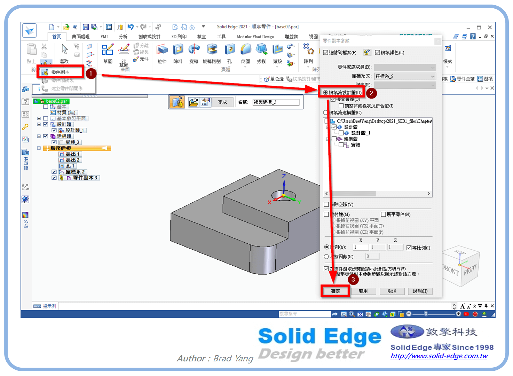The height and width of the screenshot is (376, 513).
Task: Collapse the 順序建模 section in the tree
Action: tap(39, 148)
